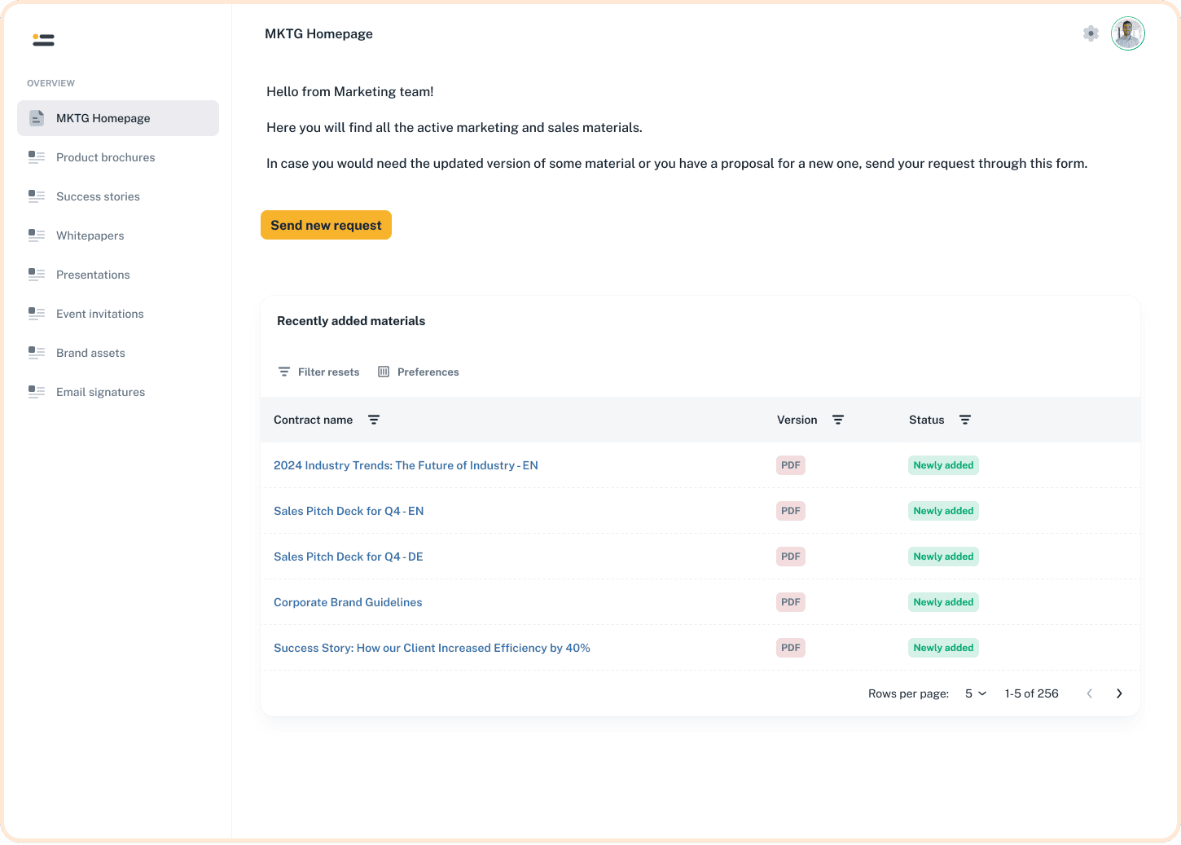The width and height of the screenshot is (1181, 845).
Task: Click the Status column header
Action: click(927, 420)
